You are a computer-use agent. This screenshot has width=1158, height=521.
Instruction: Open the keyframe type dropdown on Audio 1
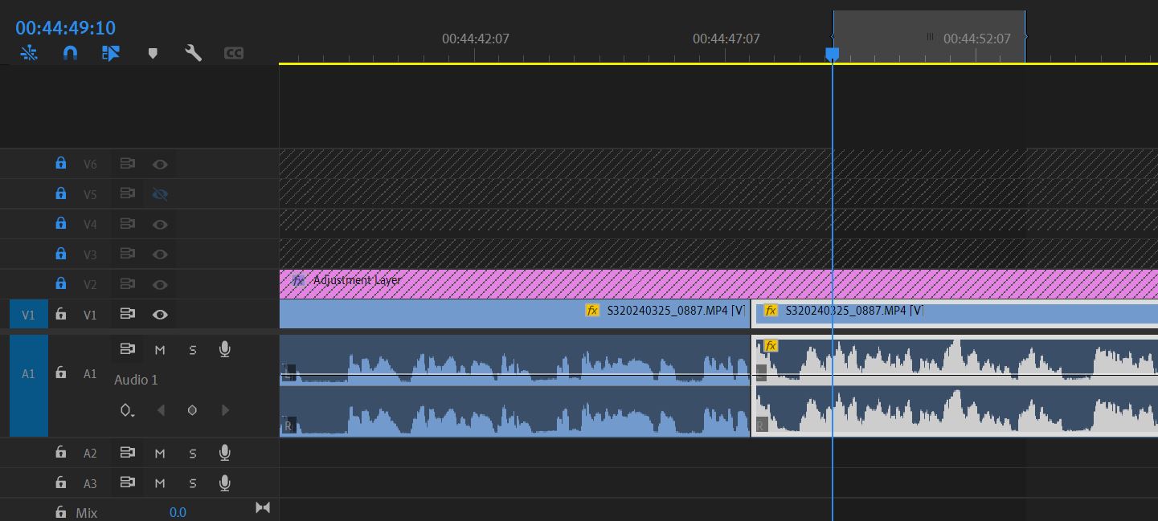pos(127,410)
